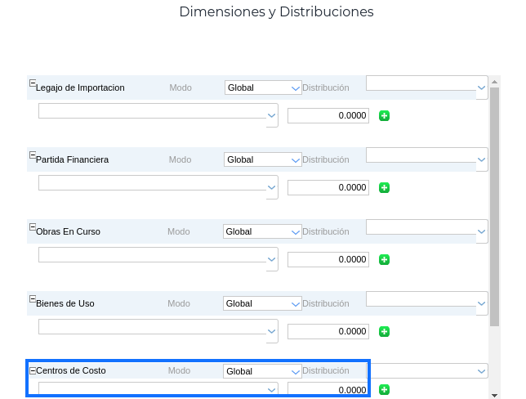Viewport: 526px width, 399px height.
Task: Collapse the Centros de Costo section
Action: (33, 370)
